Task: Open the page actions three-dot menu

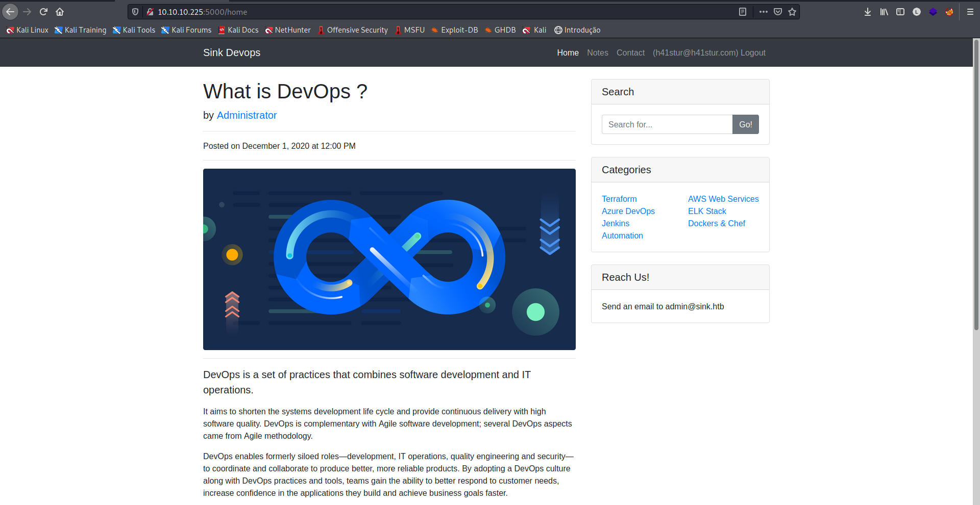Action: pos(763,12)
